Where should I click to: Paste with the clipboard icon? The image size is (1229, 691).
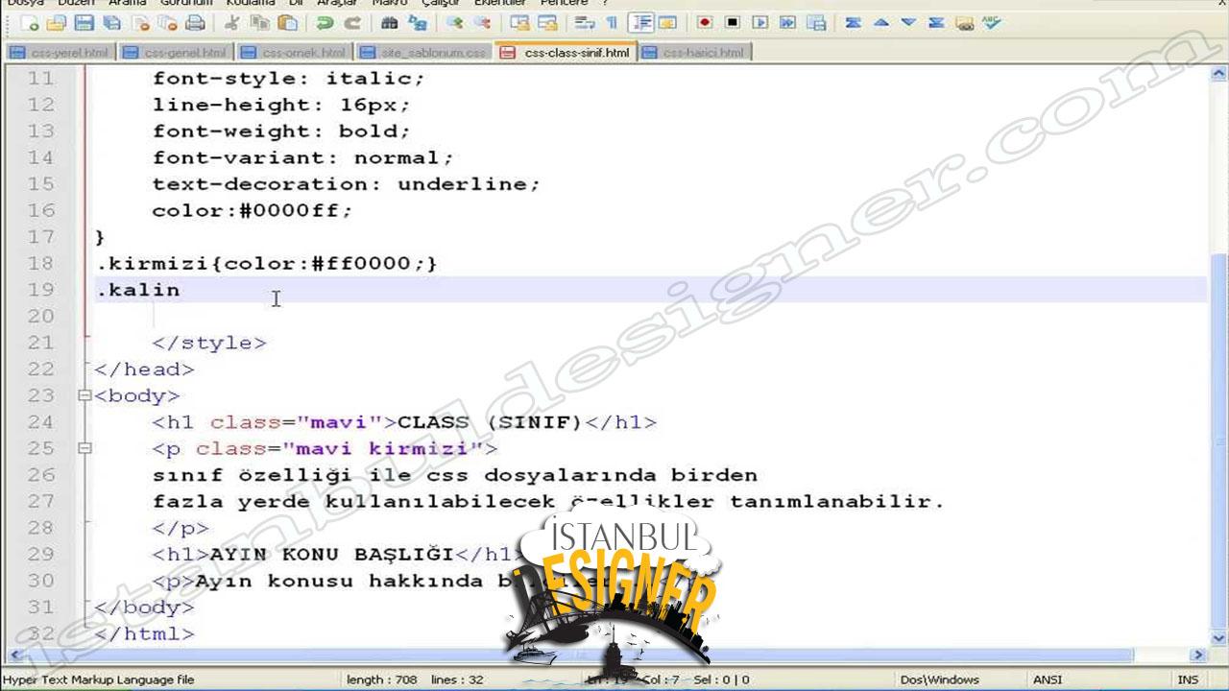pyautogui.click(x=286, y=22)
